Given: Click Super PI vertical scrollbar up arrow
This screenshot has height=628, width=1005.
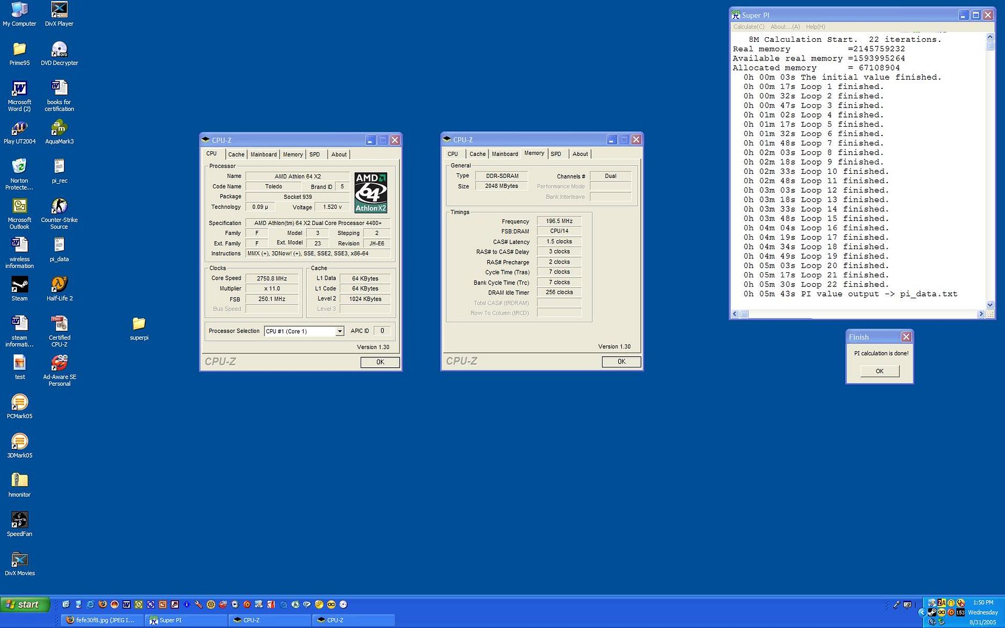Looking at the screenshot, I should [x=990, y=37].
